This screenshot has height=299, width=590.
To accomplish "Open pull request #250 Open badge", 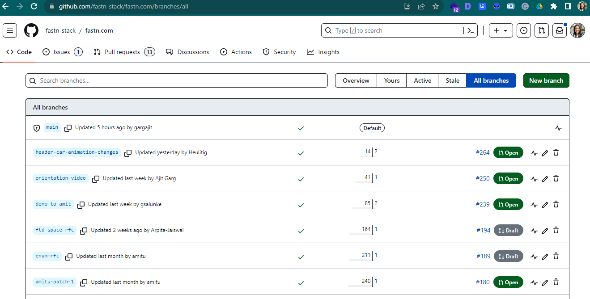I will [x=508, y=179].
